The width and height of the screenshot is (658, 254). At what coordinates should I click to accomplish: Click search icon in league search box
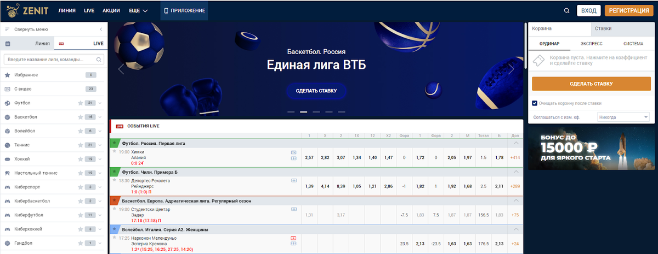(99, 59)
